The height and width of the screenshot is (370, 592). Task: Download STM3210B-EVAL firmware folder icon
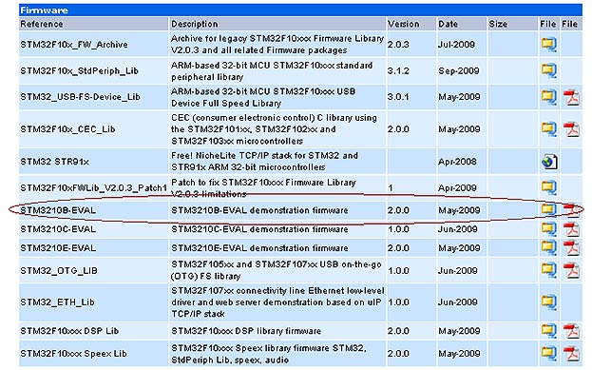[549, 210]
